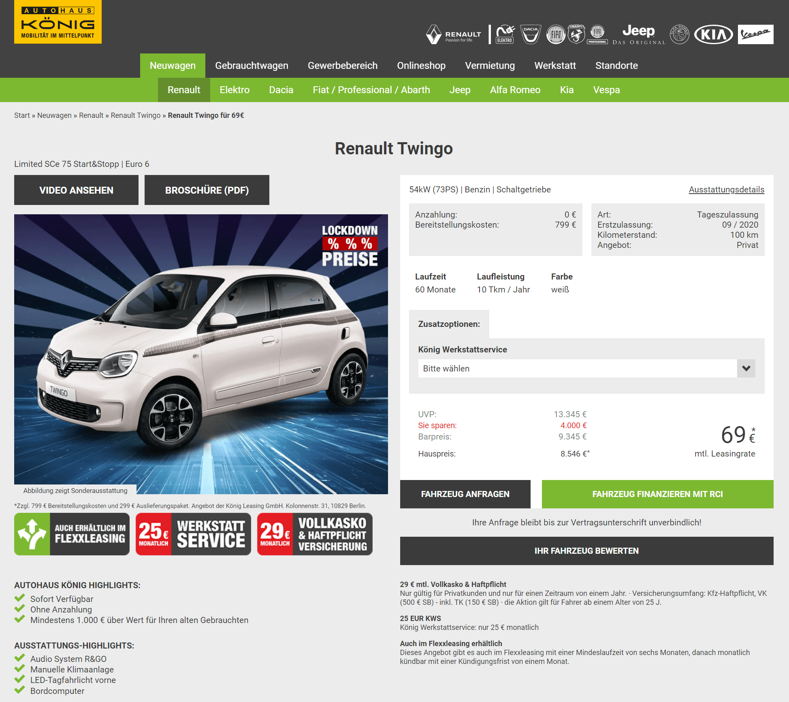Open the Dacia brand logo
The height and width of the screenshot is (702, 789).
click(531, 34)
